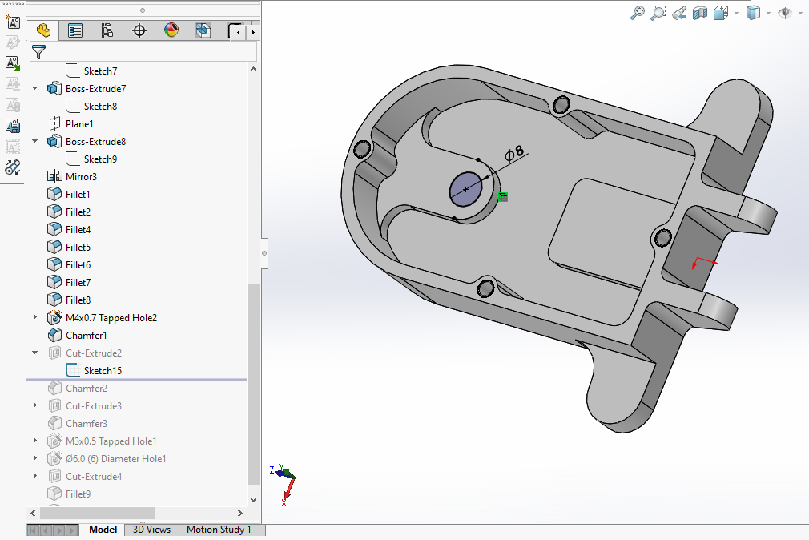809x540 pixels.
Task: Click the Ø8 dimension on the model
Action: (514, 151)
